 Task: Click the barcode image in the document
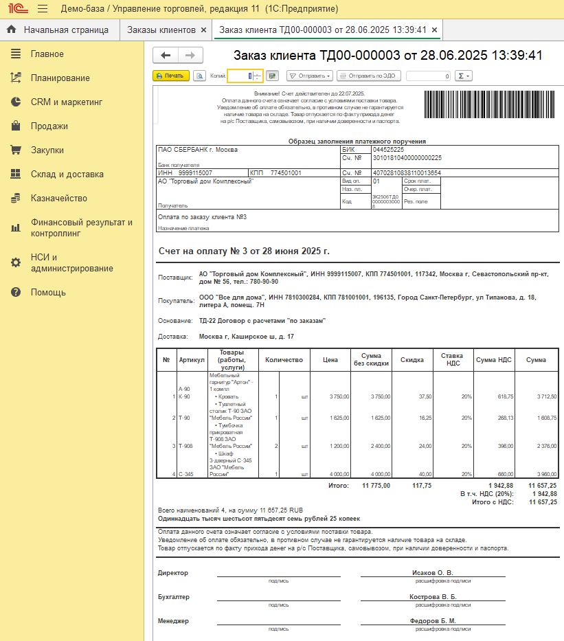(489, 104)
